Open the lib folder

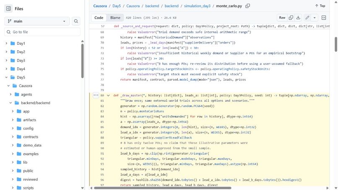point(25,162)
